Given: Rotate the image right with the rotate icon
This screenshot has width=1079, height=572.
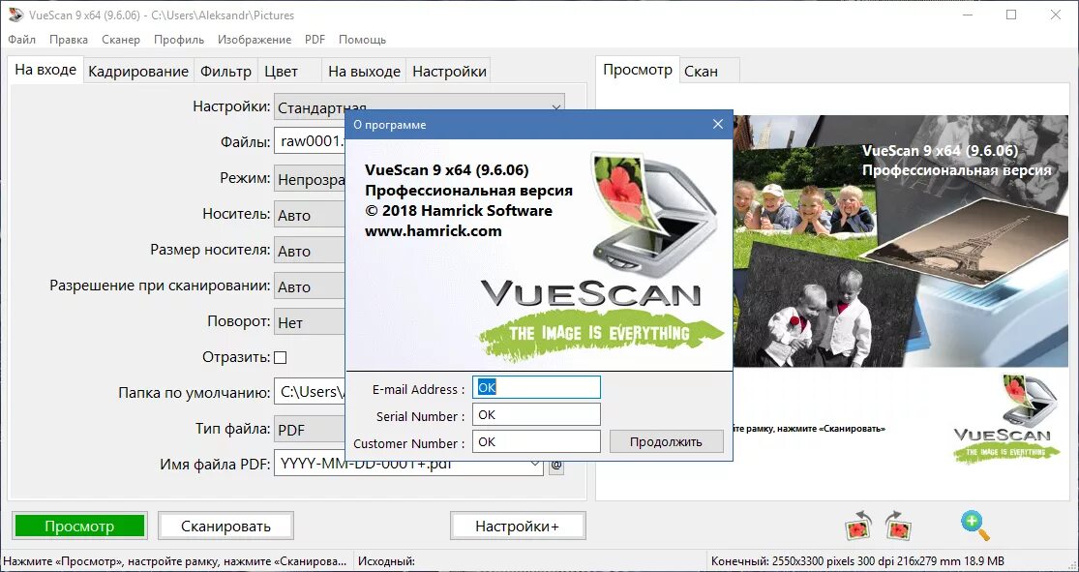Looking at the screenshot, I should pos(898,526).
